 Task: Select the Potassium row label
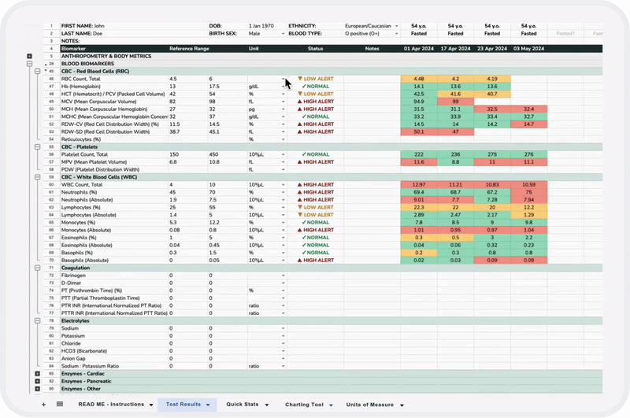72,335
